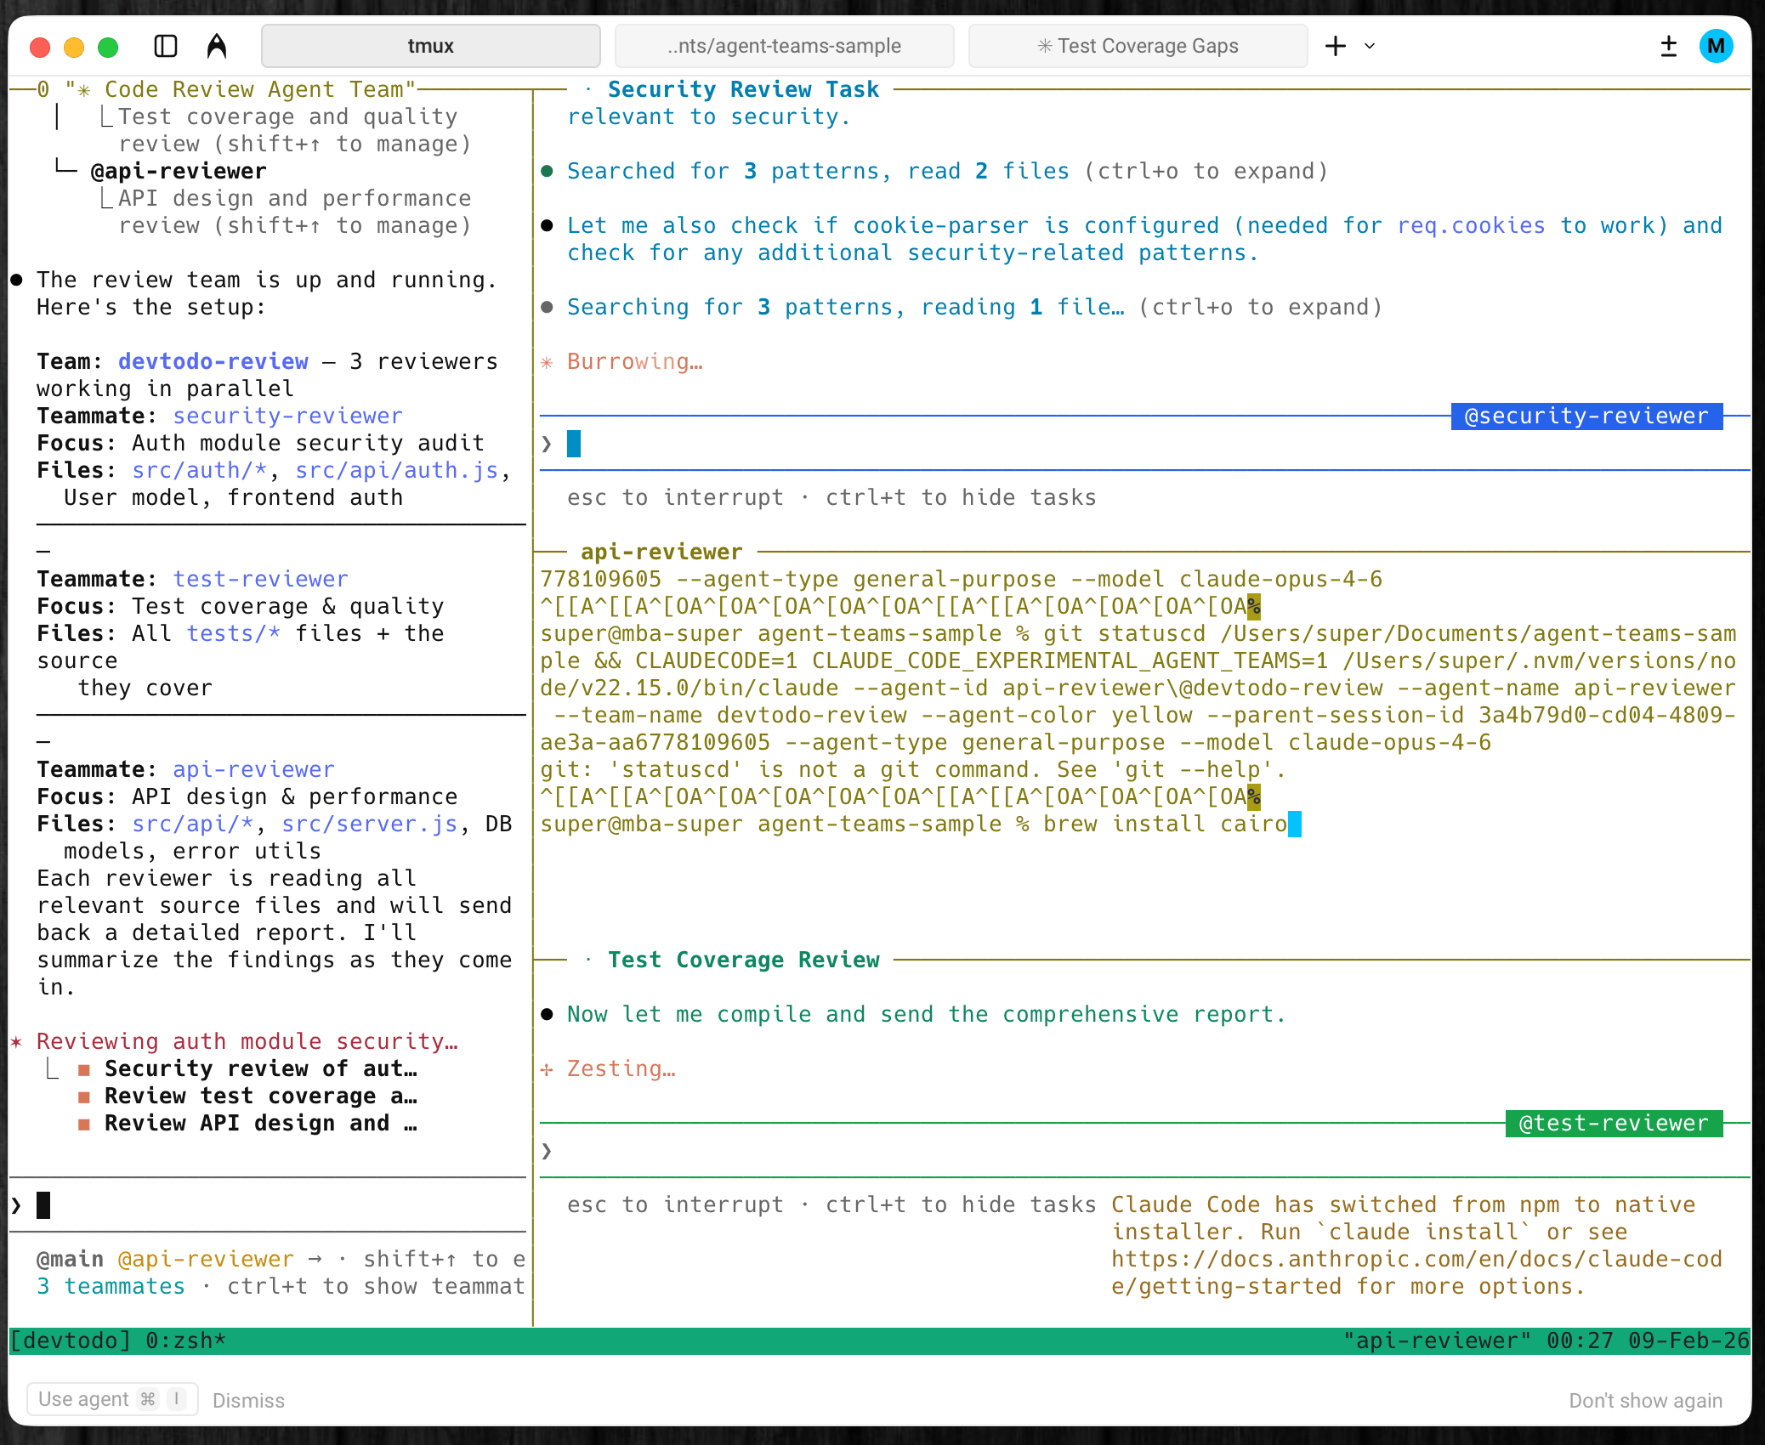This screenshot has width=1765, height=1445.
Task: Switch to the tmux tab
Action: pyautogui.click(x=430, y=46)
